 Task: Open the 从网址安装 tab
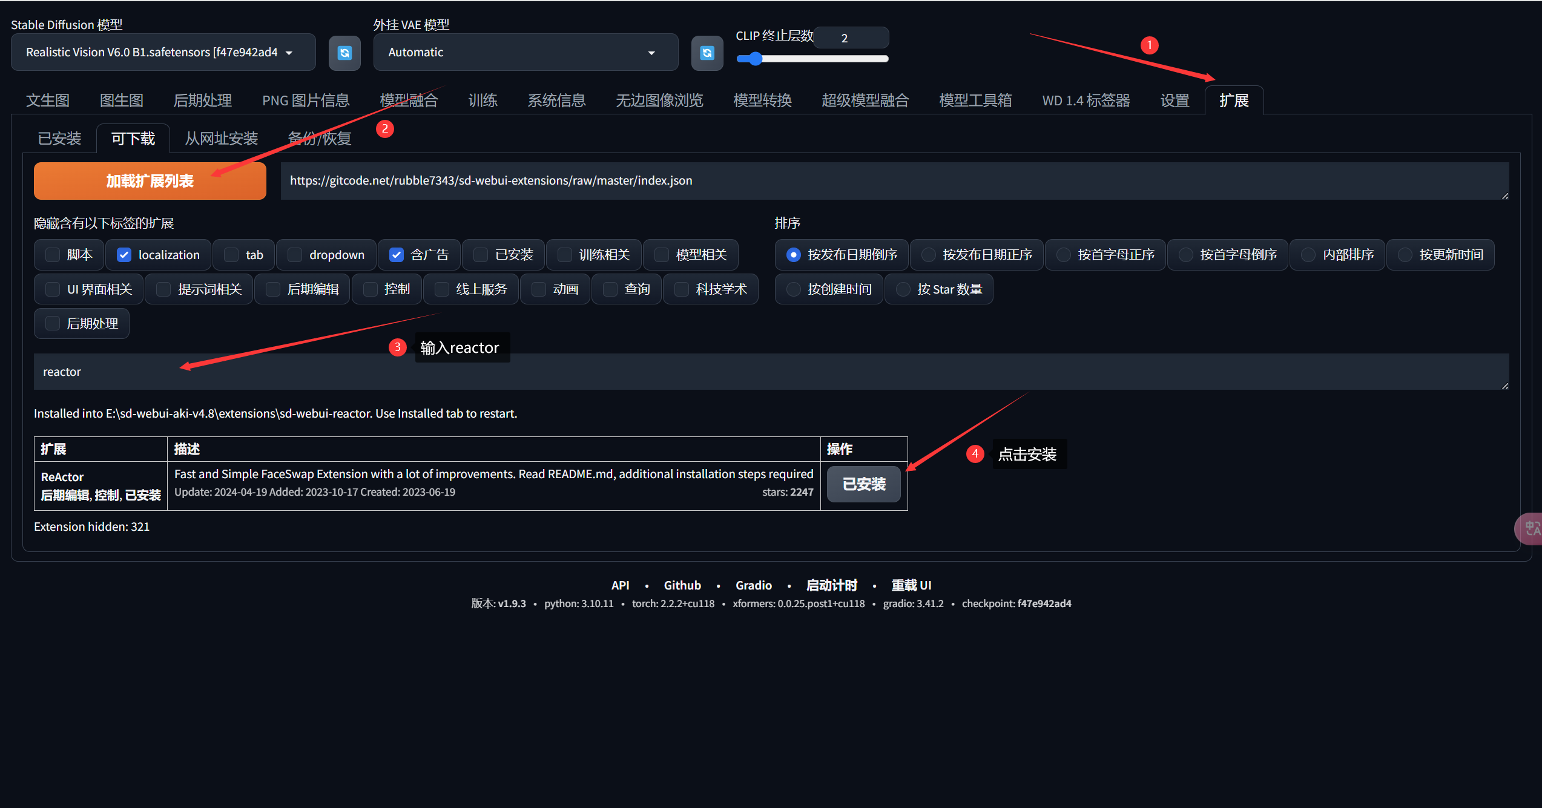click(222, 139)
